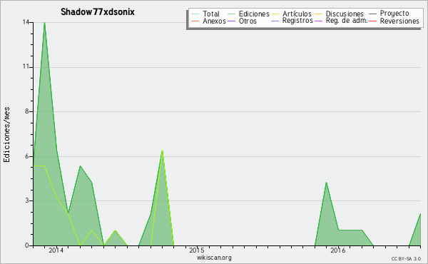Click the y-axis value 11
428x264 pixels.
click(26, 67)
